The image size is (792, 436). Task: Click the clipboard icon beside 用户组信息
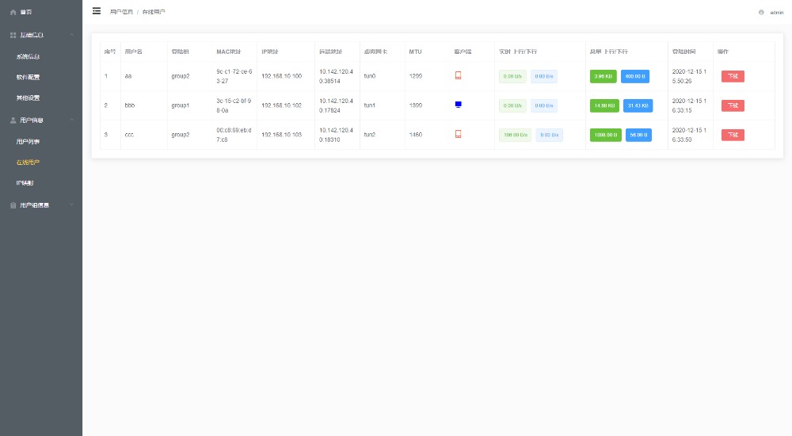click(x=13, y=205)
